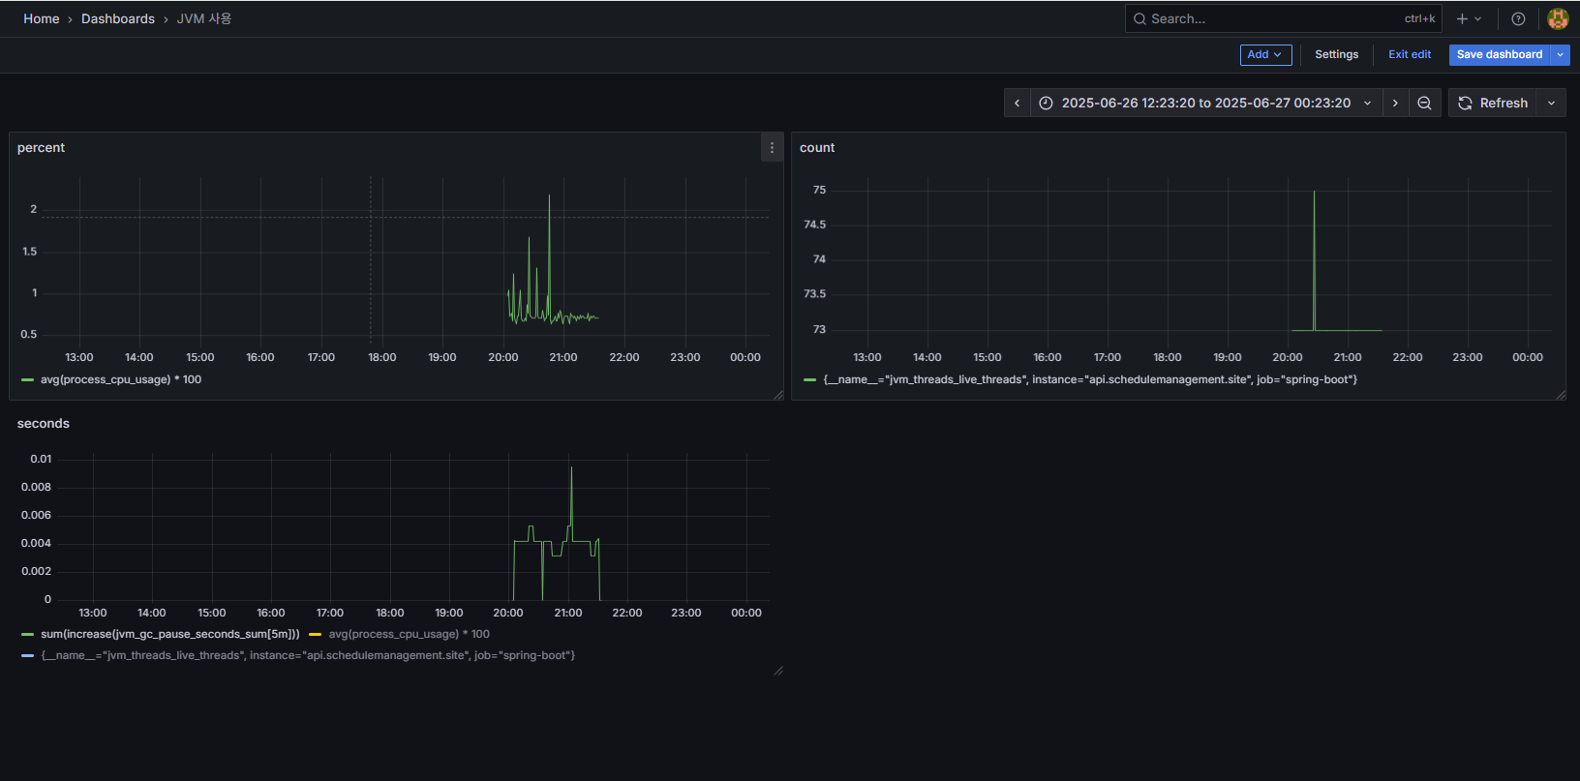Screen dimensions: 1580x781
Task: Refresh the dashboard
Action: point(1493,103)
